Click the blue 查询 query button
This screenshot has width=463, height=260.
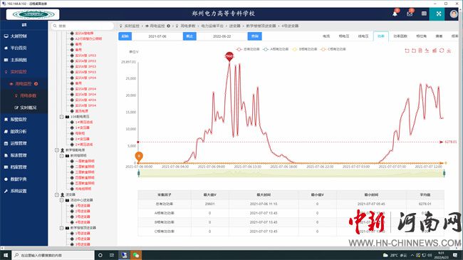click(x=254, y=36)
